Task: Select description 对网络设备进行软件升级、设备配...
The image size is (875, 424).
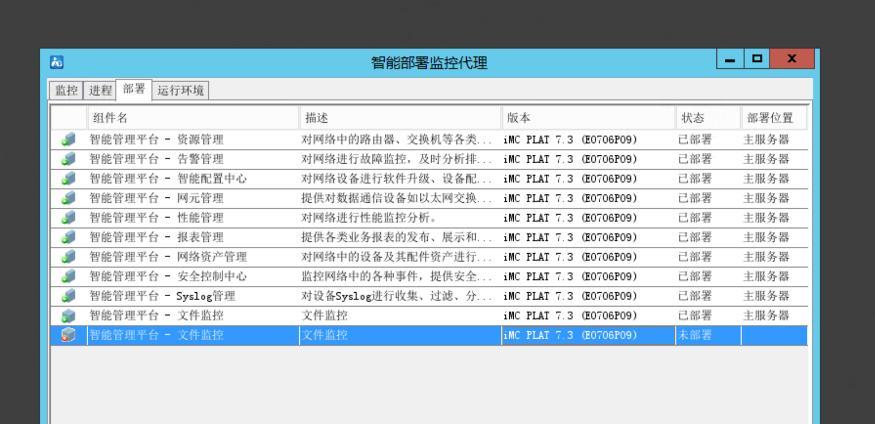Action: 397,179
